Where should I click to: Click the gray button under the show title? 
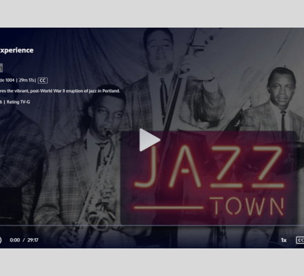(1, 68)
